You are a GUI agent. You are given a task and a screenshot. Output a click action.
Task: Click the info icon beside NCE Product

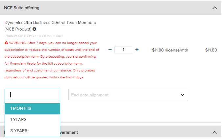[x=34, y=29]
